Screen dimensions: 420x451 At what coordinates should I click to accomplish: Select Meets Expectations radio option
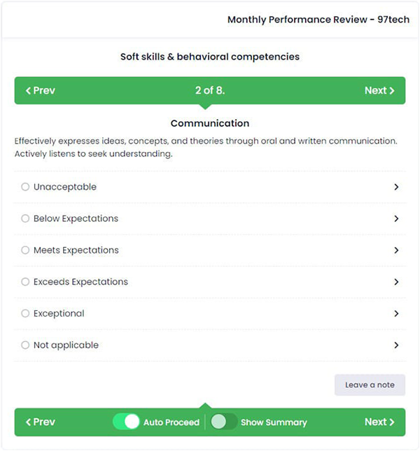[25, 250]
